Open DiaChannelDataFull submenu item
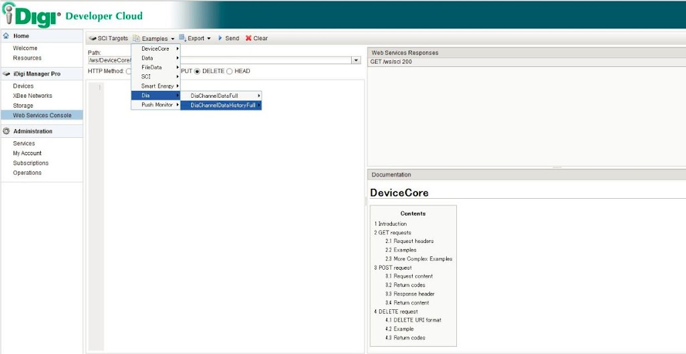The image size is (686, 354). point(221,96)
